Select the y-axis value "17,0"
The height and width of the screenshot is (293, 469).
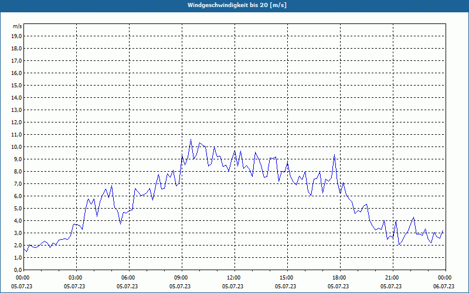[16, 61]
